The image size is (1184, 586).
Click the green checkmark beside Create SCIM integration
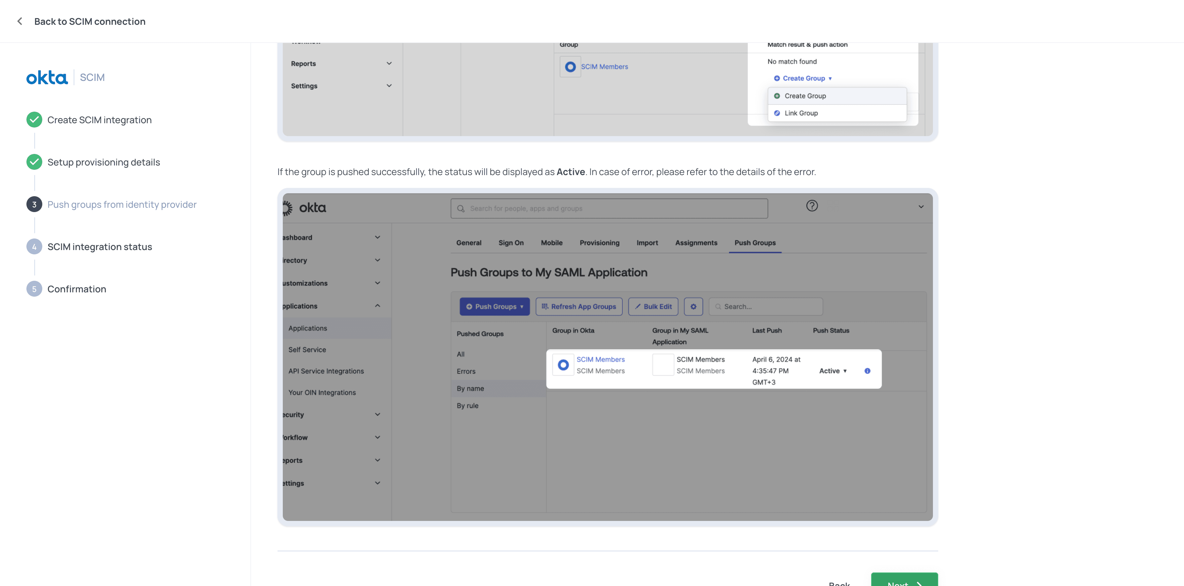tap(34, 120)
